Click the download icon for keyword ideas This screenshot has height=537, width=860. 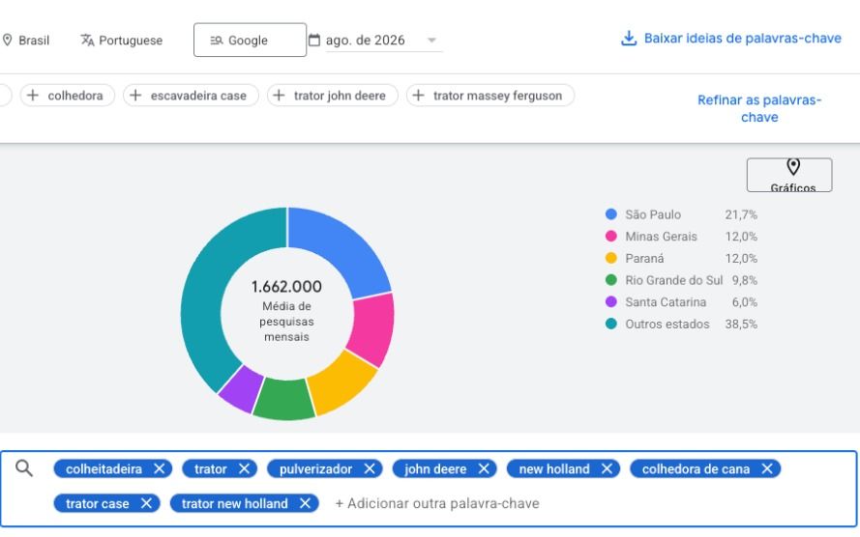(x=629, y=39)
